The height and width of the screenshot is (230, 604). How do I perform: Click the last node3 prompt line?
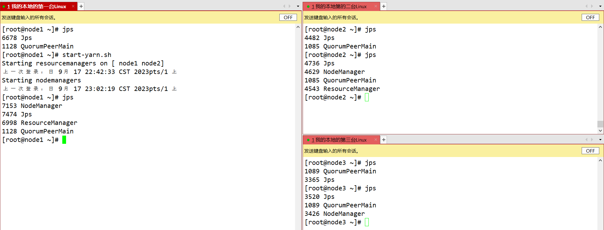click(x=337, y=222)
